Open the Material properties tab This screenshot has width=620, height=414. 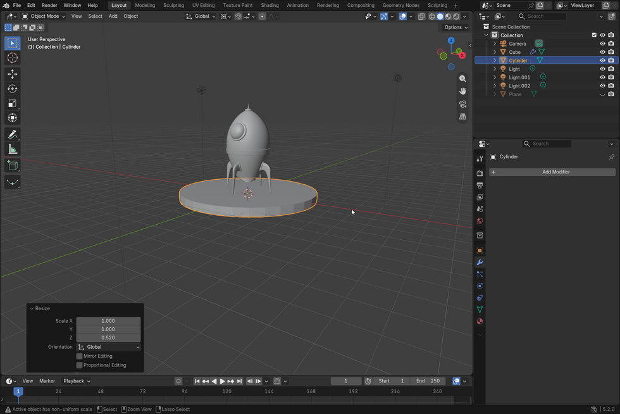point(480,322)
